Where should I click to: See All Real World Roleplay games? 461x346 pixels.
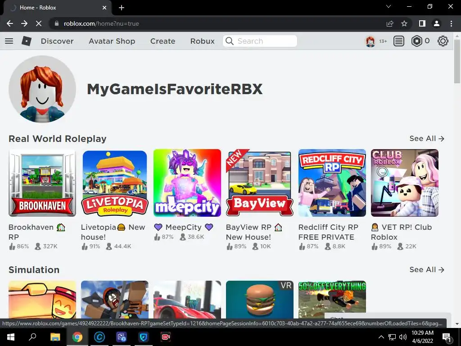427,139
